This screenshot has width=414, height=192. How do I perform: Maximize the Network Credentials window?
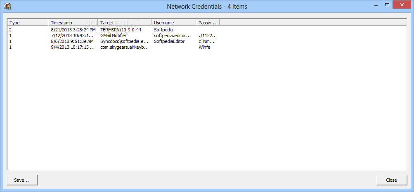[387, 5]
